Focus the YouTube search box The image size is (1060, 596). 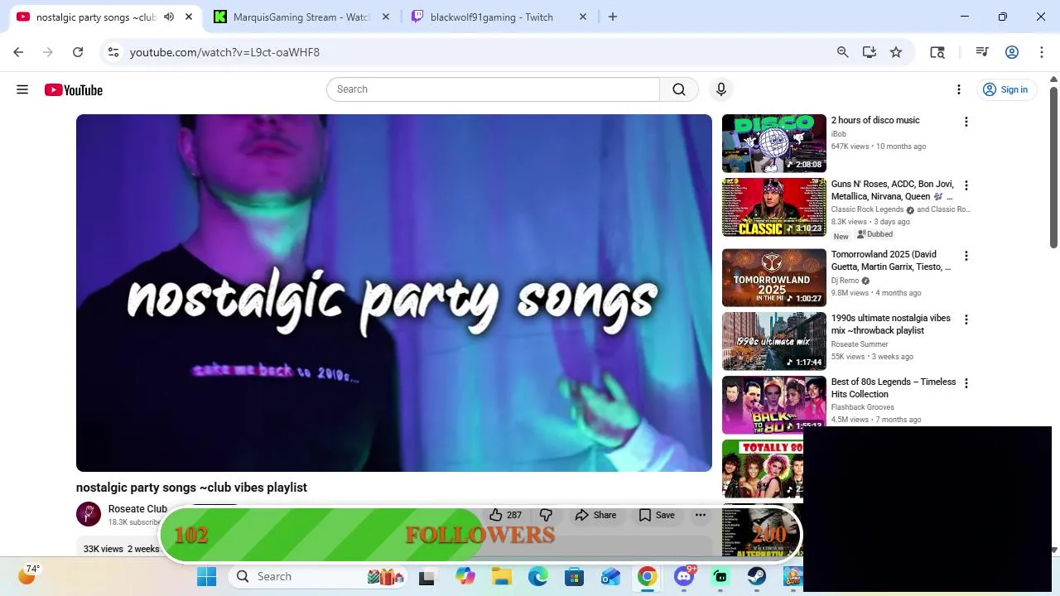(x=493, y=89)
